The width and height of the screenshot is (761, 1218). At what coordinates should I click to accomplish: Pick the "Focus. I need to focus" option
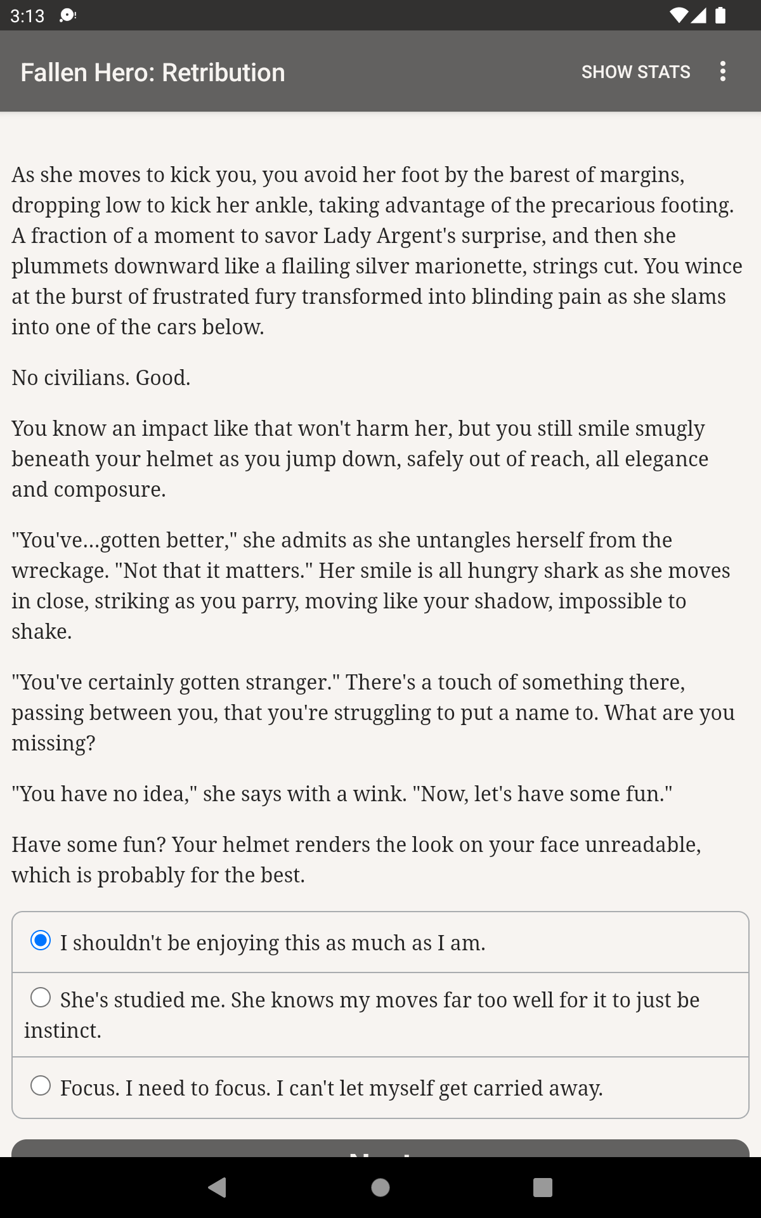(x=41, y=1086)
